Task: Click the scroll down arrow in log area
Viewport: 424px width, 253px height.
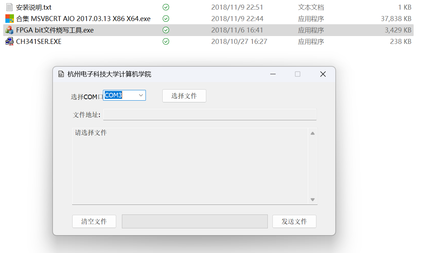Action: 312,199
